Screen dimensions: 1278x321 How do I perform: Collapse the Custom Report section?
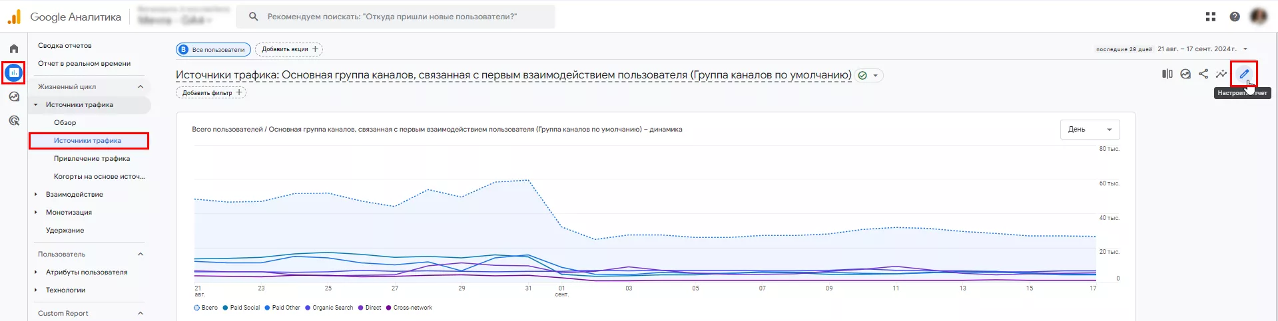141,314
